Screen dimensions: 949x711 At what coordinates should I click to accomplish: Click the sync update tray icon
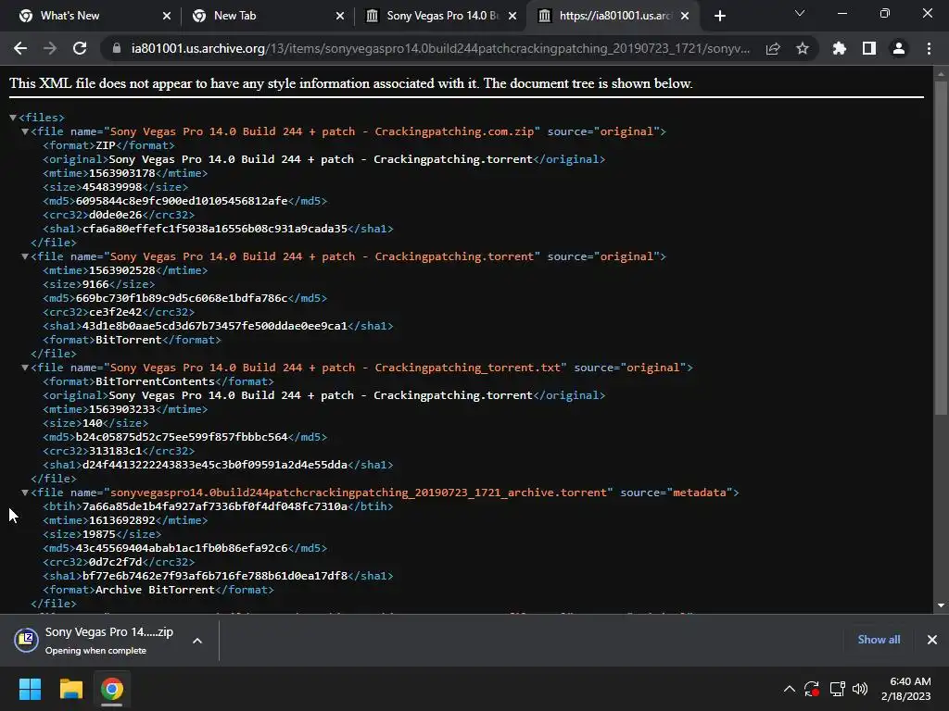pyautogui.click(x=812, y=689)
